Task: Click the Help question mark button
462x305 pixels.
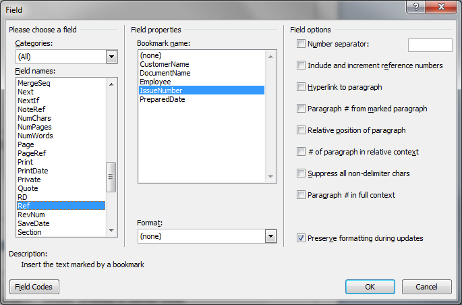Action: point(415,7)
